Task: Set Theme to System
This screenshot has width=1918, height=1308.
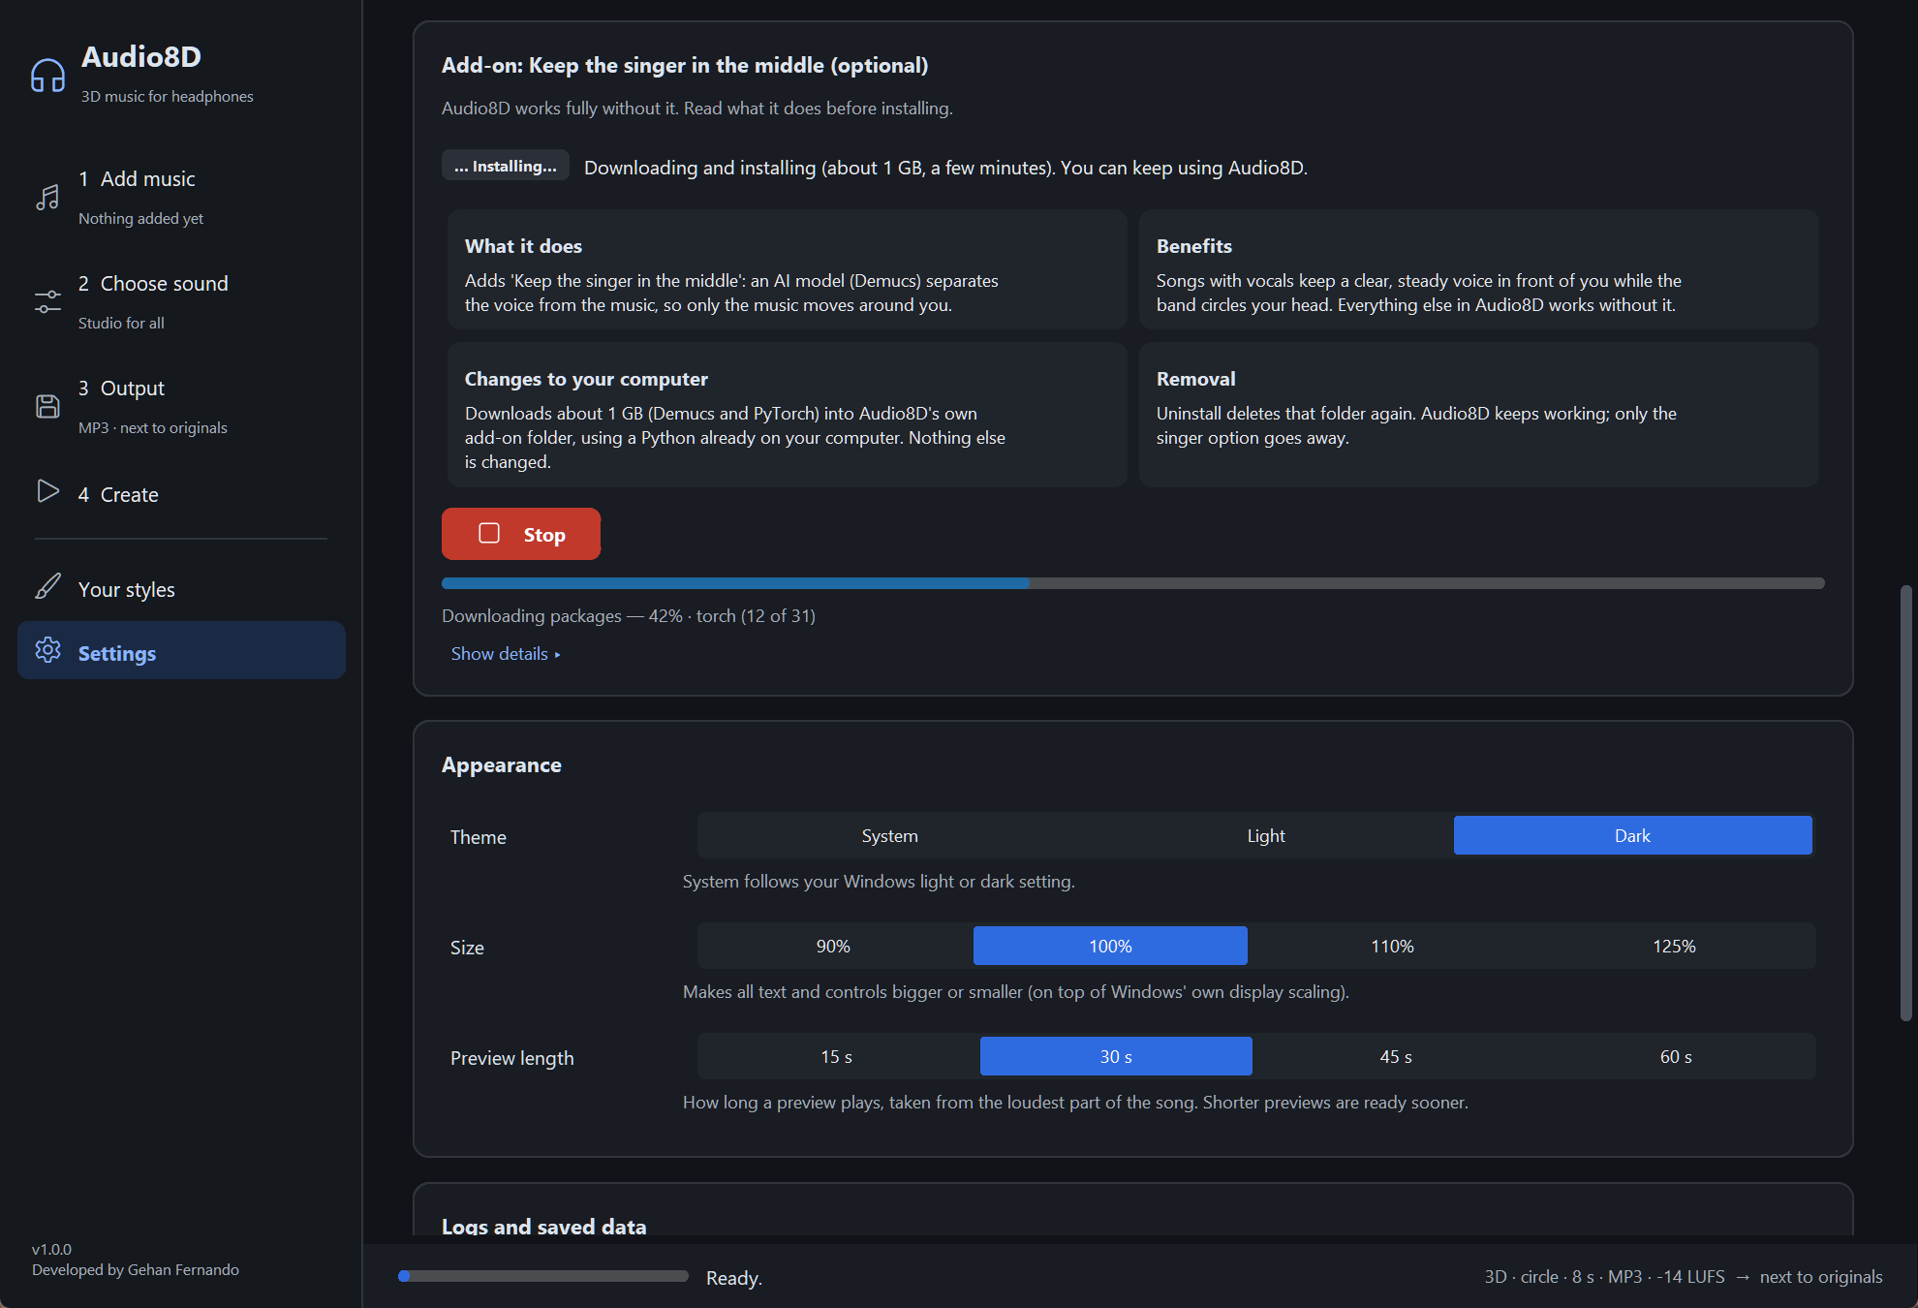Action: (x=889, y=835)
